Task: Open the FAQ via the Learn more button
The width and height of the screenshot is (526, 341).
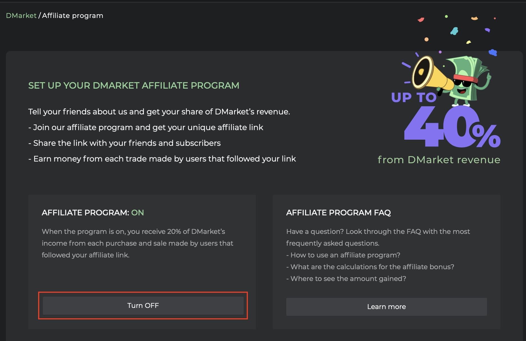Action: pyautogui.click(x=386, y=307)
